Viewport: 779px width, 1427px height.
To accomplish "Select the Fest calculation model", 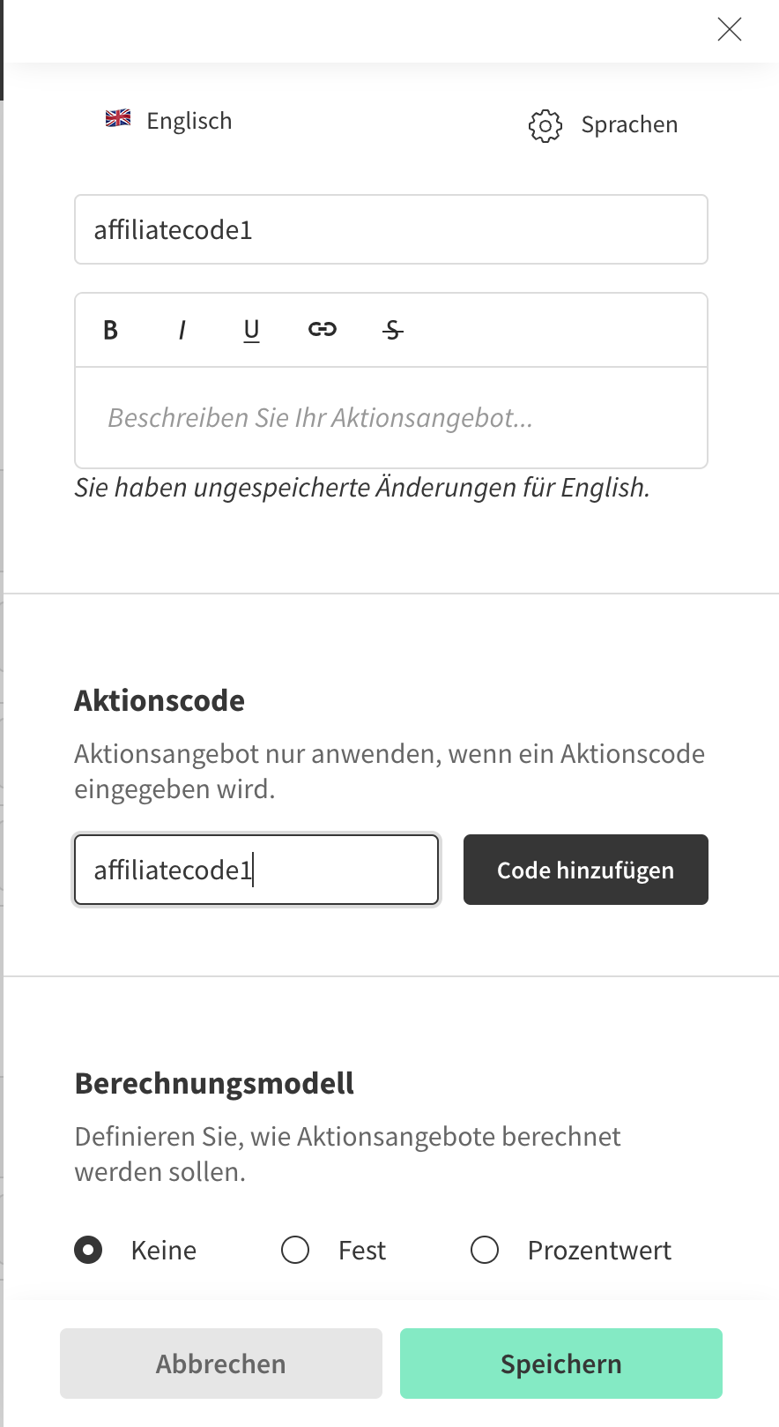I will 295,1250.
